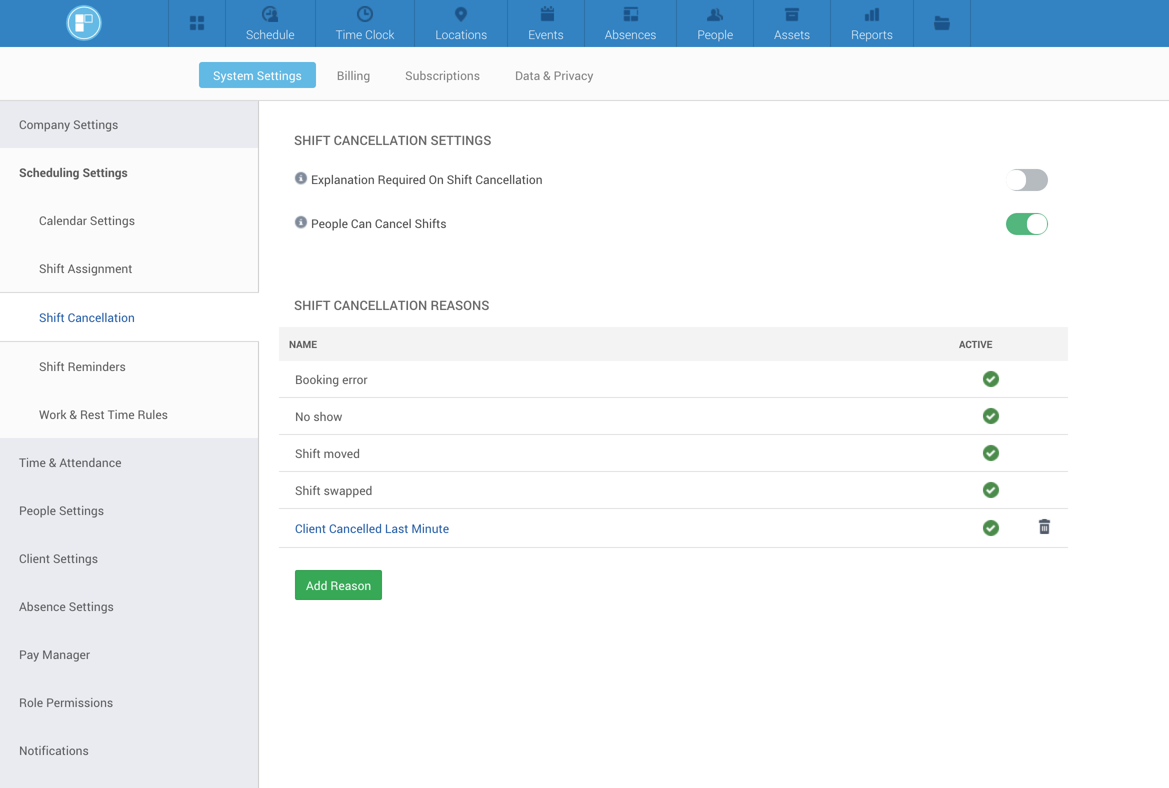Image resolution: width=1169 pixels, height=788 pixels.
Task: Open the Time Clock section
Action: (x=364, y=23)
